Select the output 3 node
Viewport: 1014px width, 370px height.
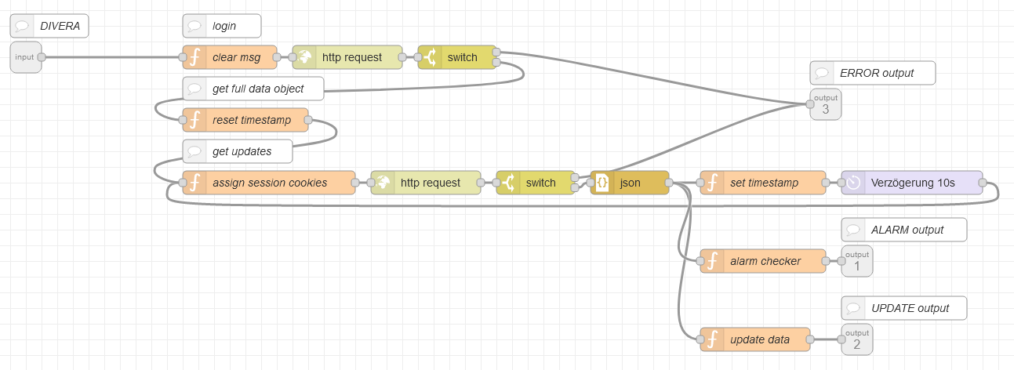[826, 104]
